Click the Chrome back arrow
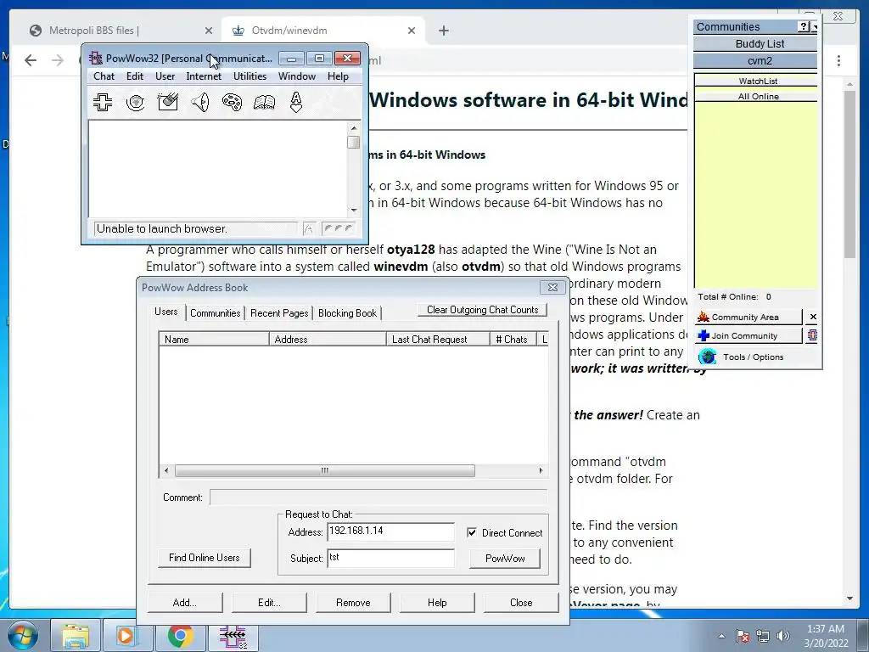This screenshot has height=652, width=869. click(x=31, y=60)
